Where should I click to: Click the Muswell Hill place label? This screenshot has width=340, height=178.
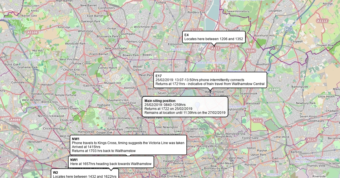tap(112, 83)
